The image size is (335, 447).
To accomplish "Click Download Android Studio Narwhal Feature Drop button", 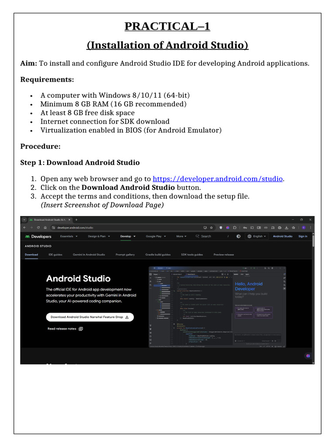I will pos(90,317).
